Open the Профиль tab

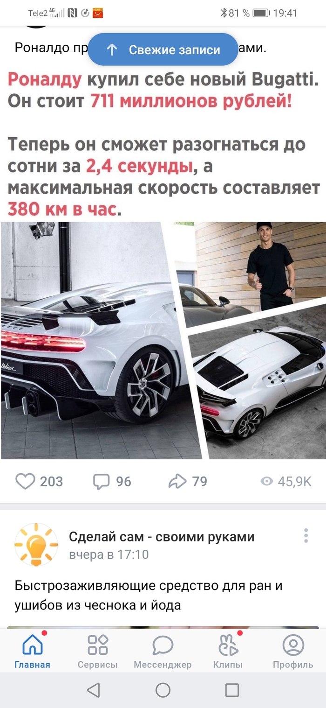pos(293,651)
